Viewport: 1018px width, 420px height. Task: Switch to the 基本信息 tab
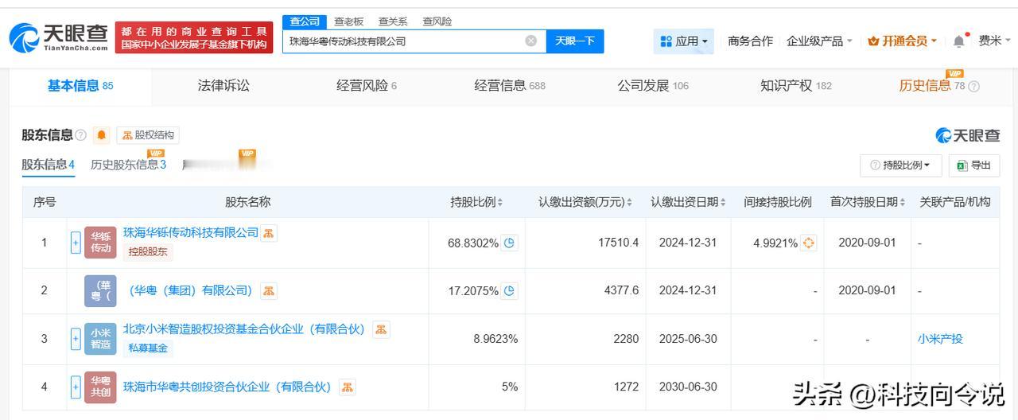80,86
